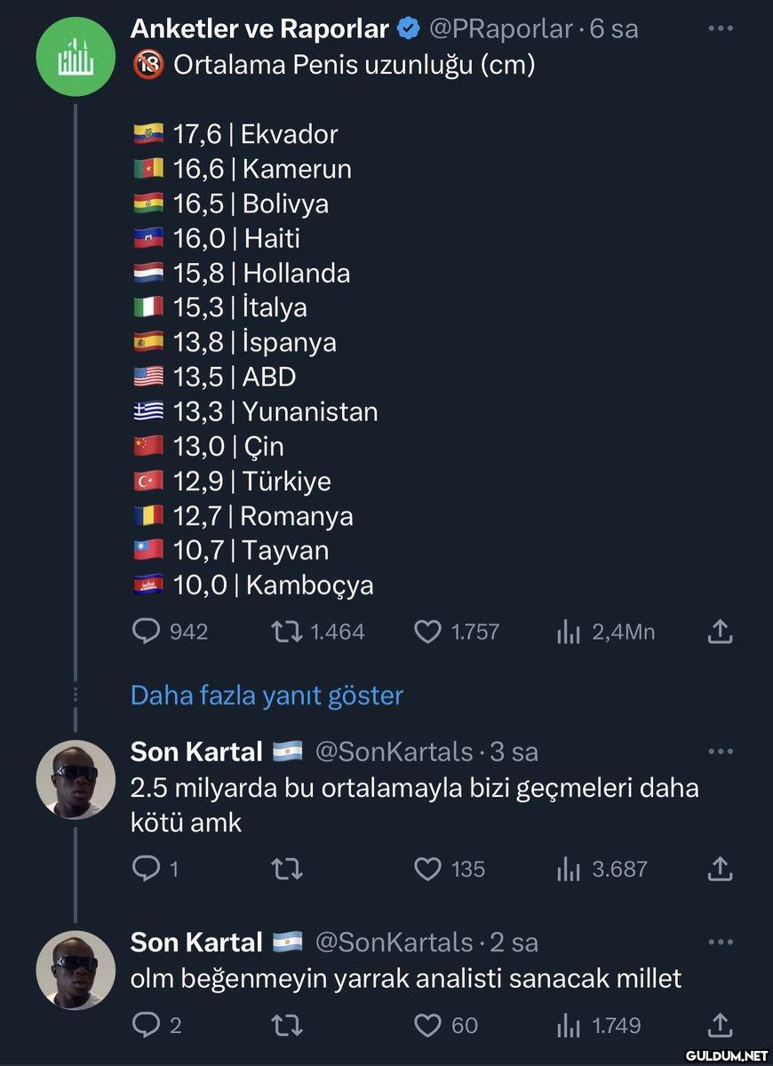The image size is (773, 1066).
Task: Open more options on the 2 sa reply
Action: pyautogui.click(x=720, y=942)
